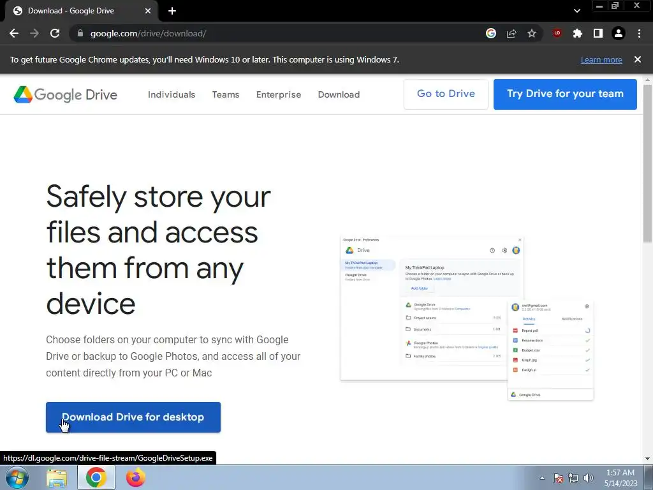Open the Individuals menu item
The width and height of the screenshot is (653, 490).
click(x=172, y=94)
